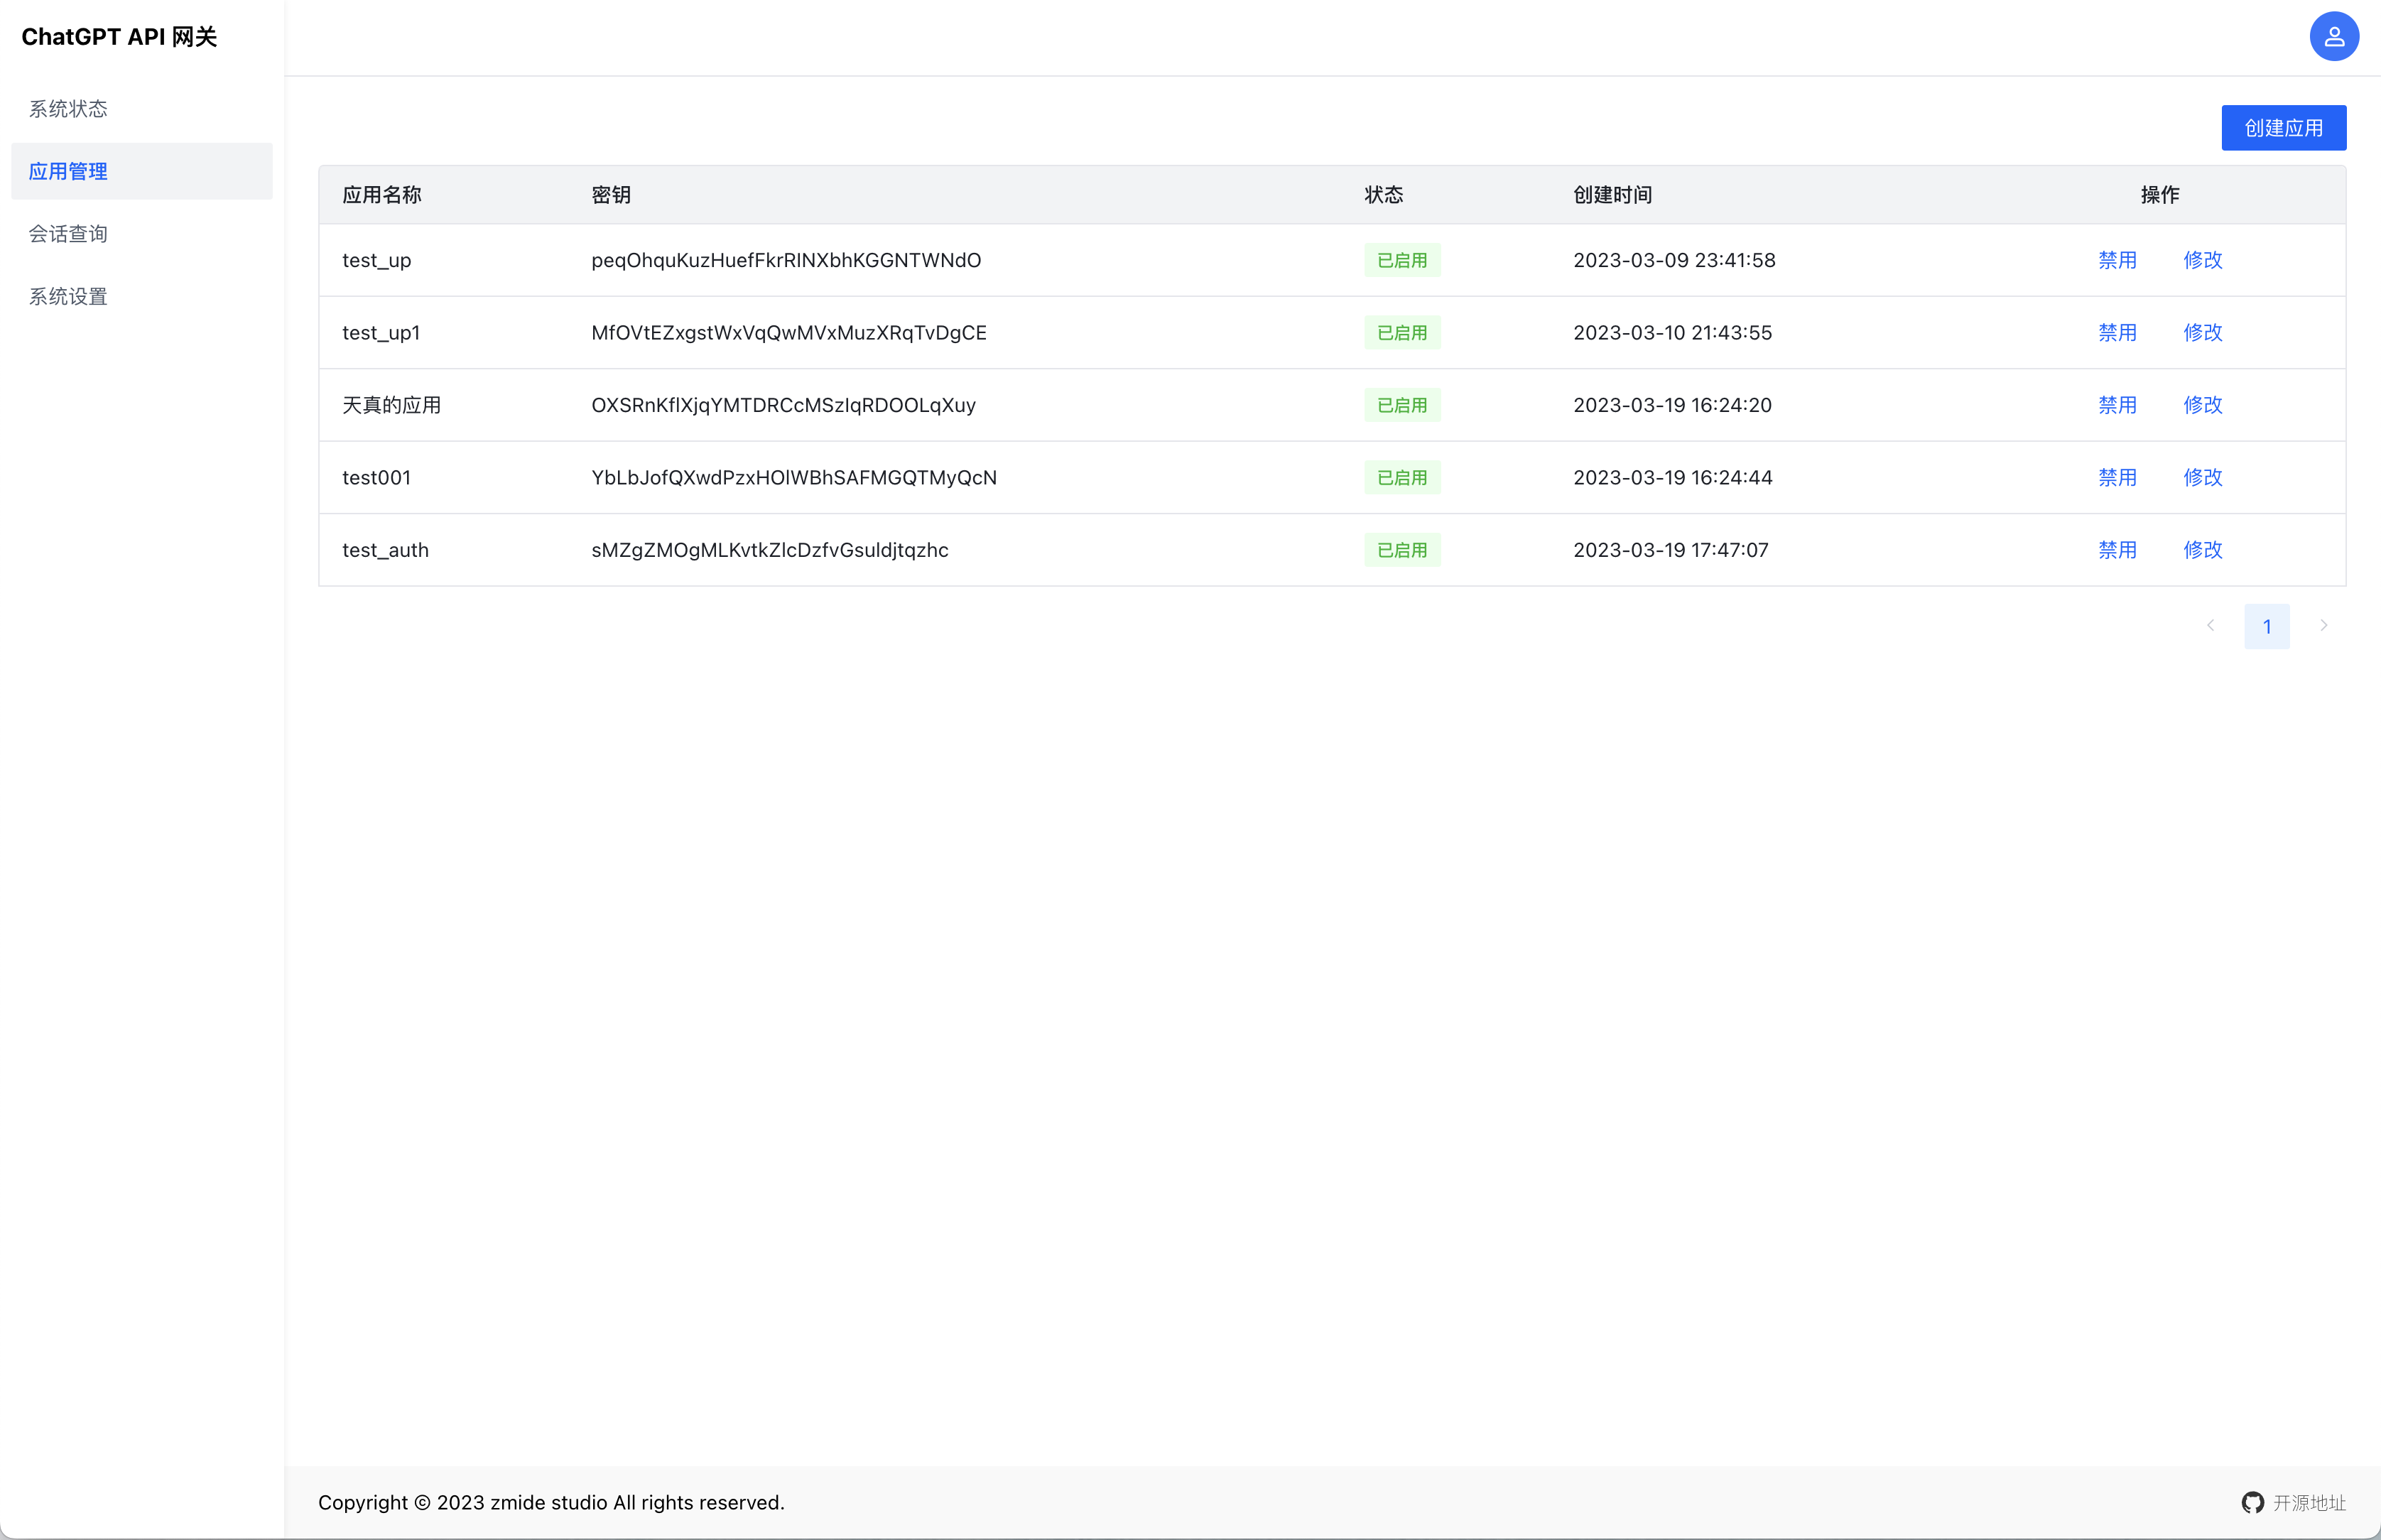Click the 创建应用 button

coord(2283,128)
